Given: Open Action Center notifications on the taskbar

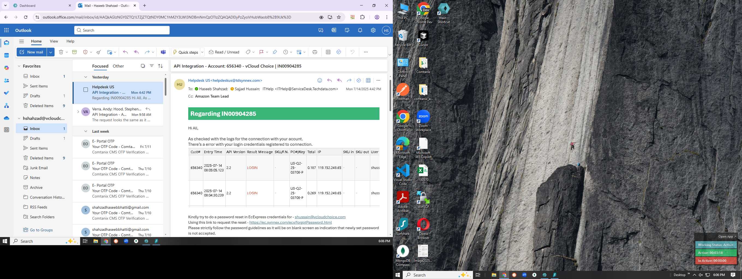Looking at the screenshot, I should [x=733, y=275].
